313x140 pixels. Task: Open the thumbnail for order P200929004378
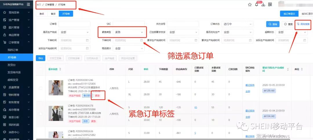point(56,113)
